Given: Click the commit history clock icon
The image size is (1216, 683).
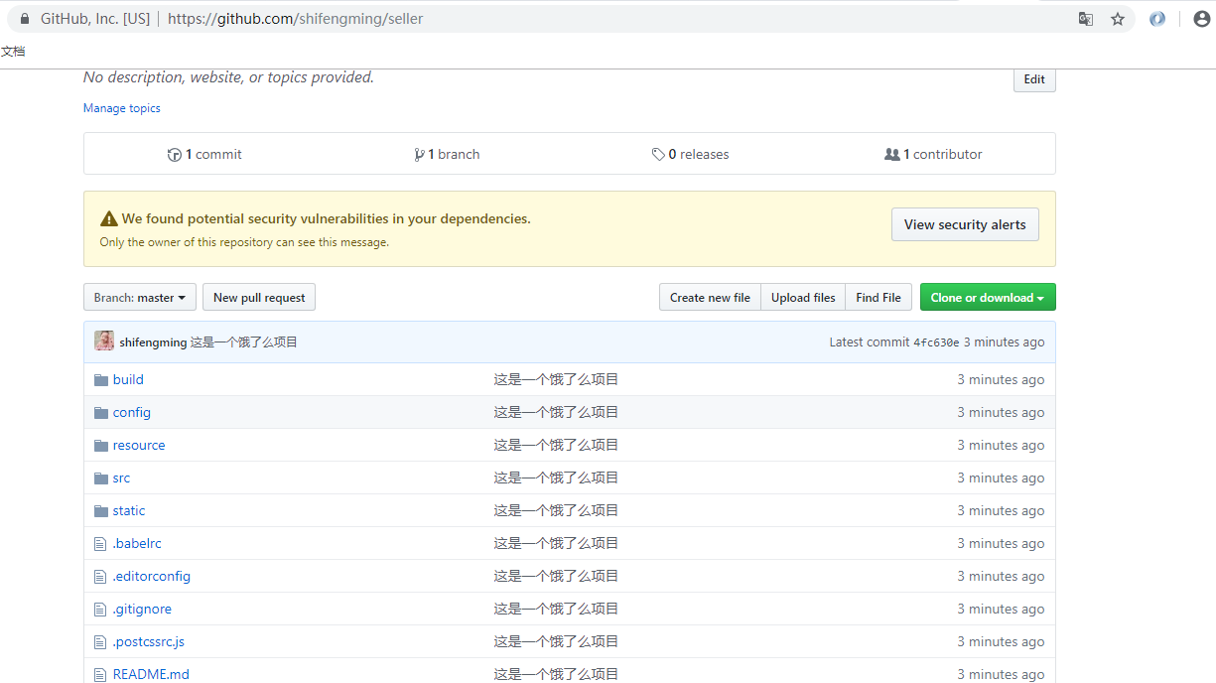Looking at the screenshot, I should 175,155.
